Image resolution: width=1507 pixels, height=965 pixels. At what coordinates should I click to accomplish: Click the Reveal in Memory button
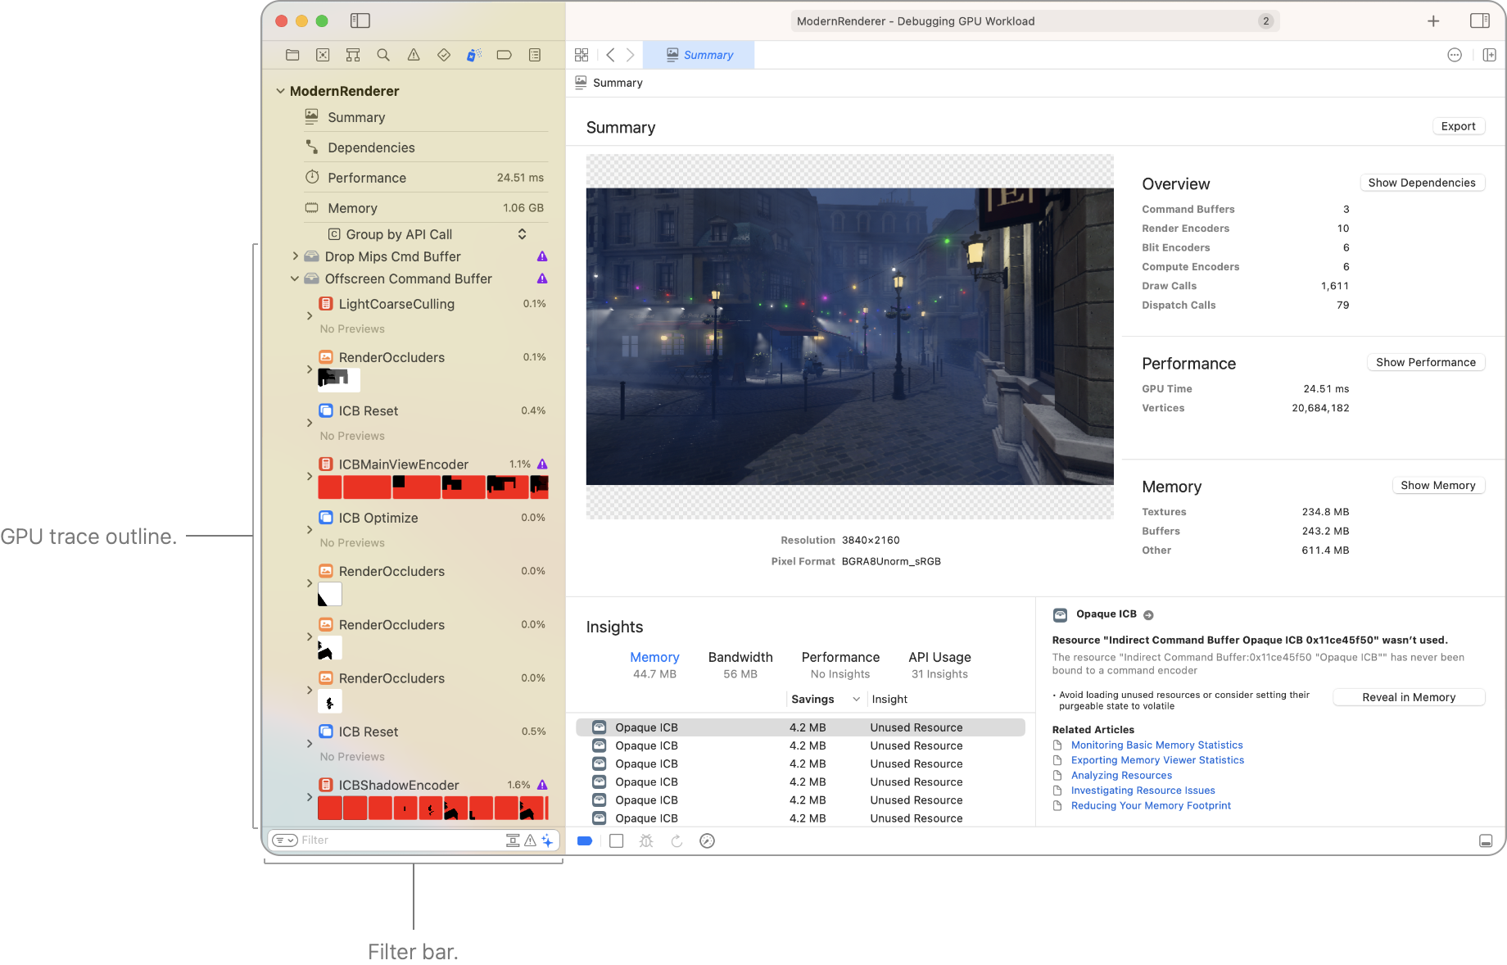(1408, 697)
